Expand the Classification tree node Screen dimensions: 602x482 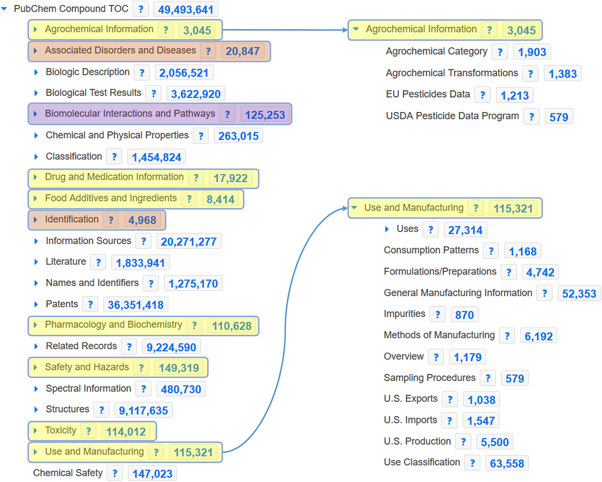click(36, 157)
